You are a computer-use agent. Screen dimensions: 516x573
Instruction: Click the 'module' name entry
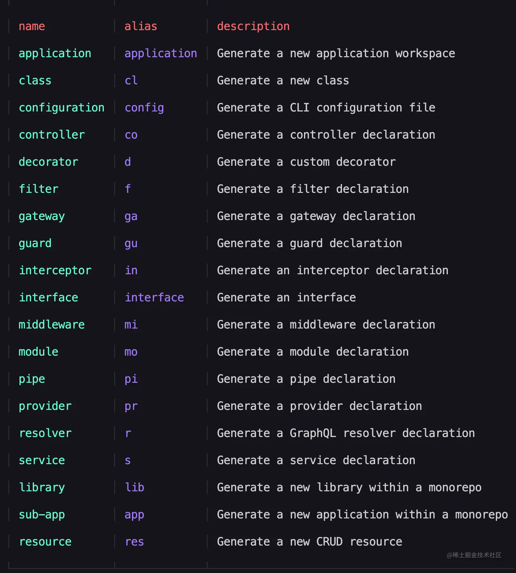39,352
